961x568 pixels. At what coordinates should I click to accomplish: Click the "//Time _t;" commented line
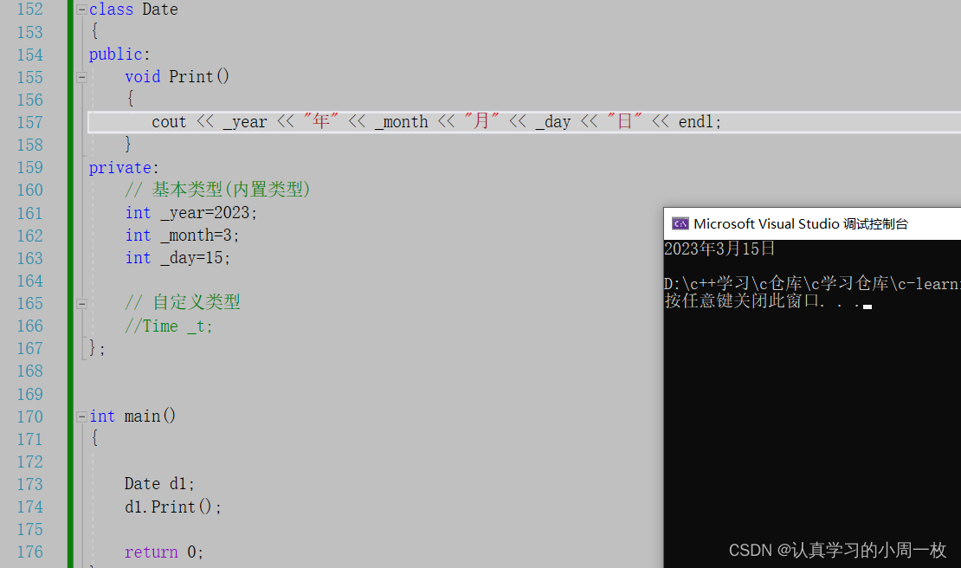(x=169, y=326)
